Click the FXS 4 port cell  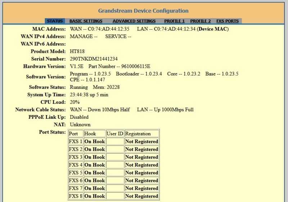tap(76, 165)
